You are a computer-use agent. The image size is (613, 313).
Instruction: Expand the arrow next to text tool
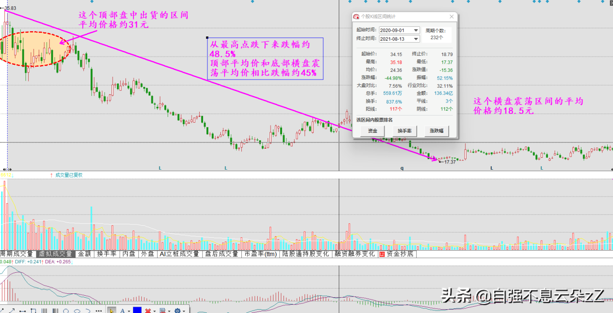click(129, 311)
